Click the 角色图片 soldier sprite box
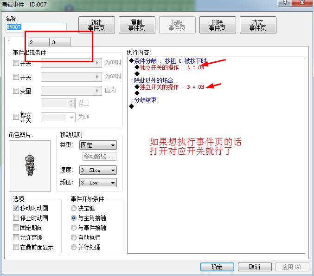This screenshot has height=276, width=314. point(30,166)
